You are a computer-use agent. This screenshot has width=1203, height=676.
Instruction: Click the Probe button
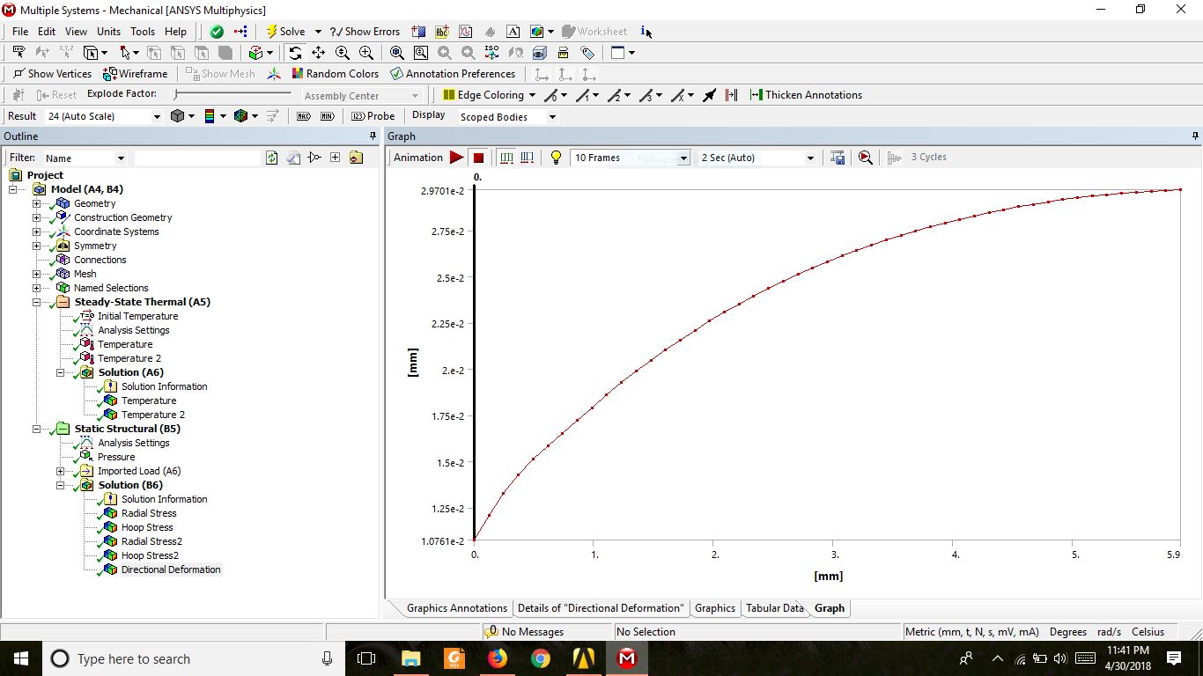pyautogui.click(x=373, y=116)
